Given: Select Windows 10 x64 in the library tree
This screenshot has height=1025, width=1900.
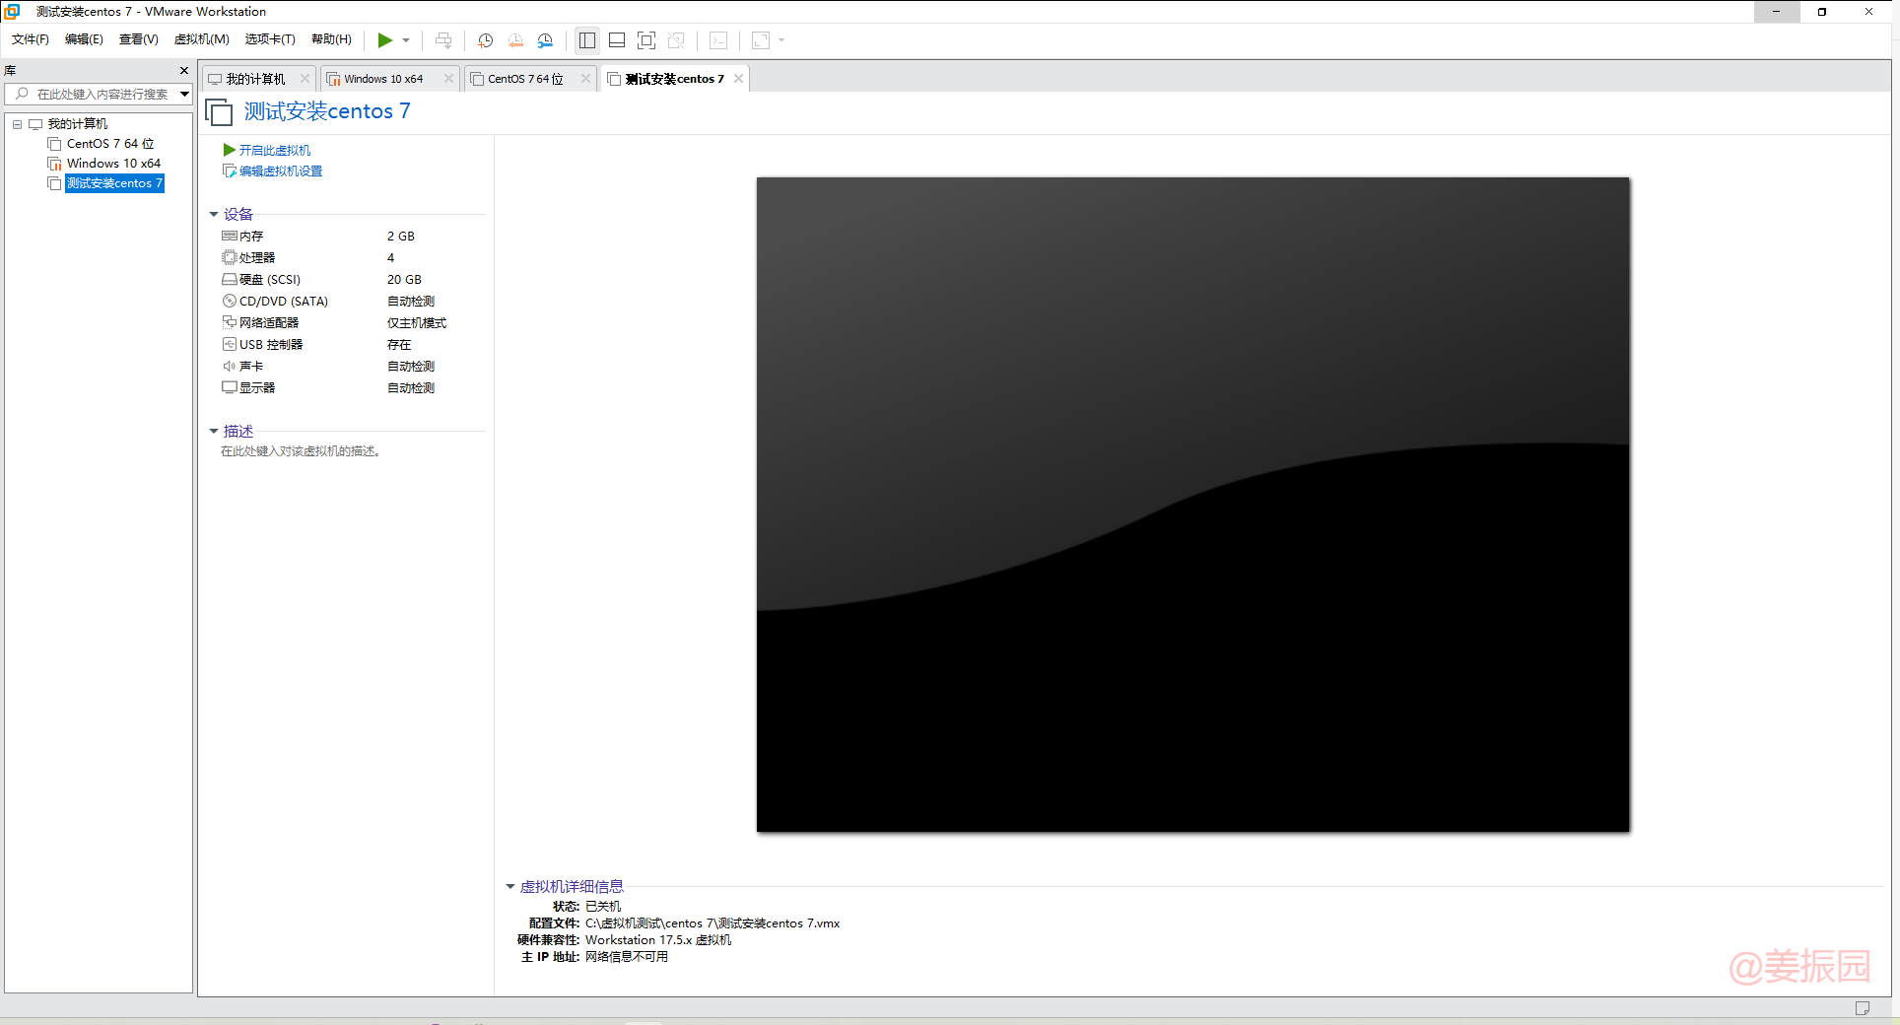Looking at the screenshot, I should point(113,164).
